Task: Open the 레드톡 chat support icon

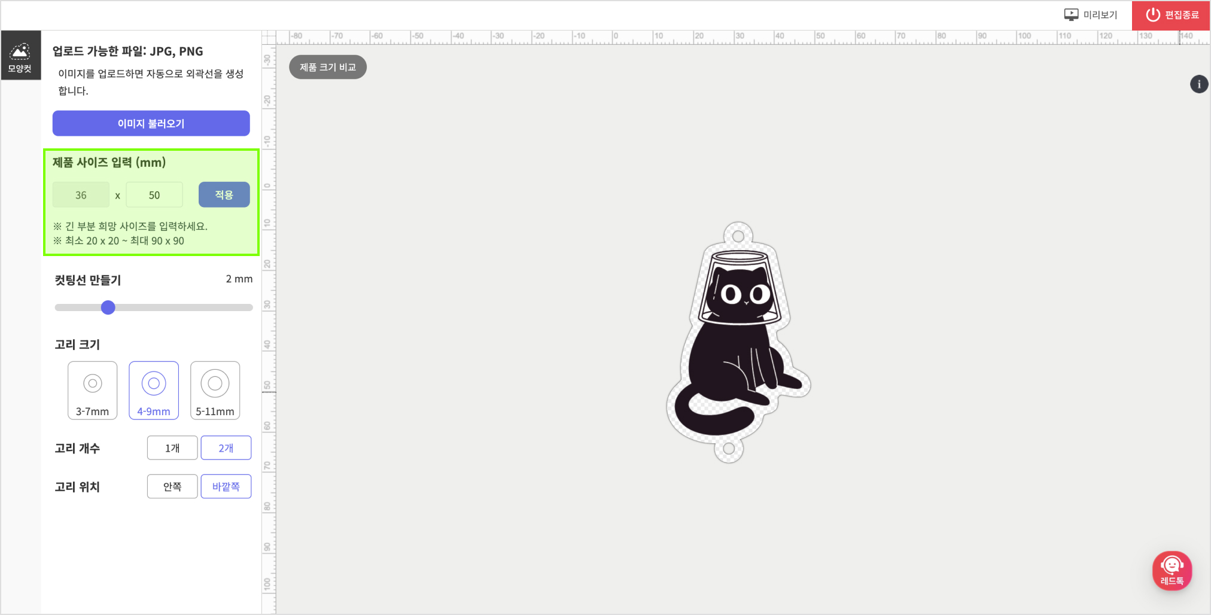Action: click(1172, 570)
